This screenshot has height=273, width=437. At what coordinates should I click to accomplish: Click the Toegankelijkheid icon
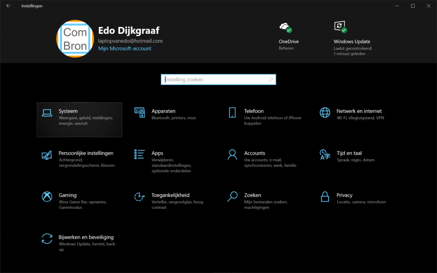coord(140,197)
